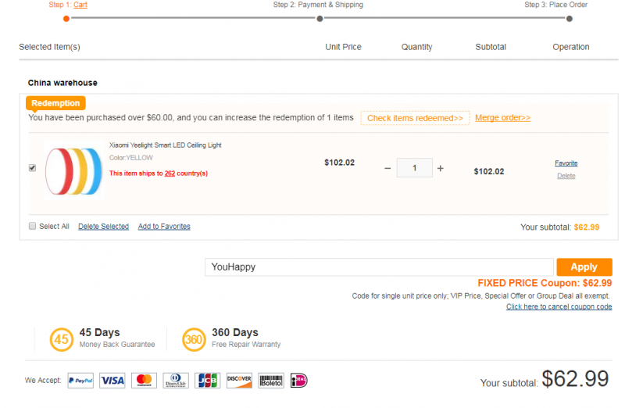The width and height of the screenshot is (625, 408).
Task: Click the Boleto payment icon
Action: click(271, 381)
